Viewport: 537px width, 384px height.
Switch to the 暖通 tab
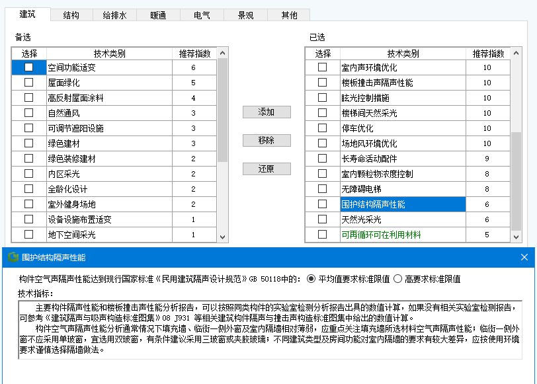(158, 15)
